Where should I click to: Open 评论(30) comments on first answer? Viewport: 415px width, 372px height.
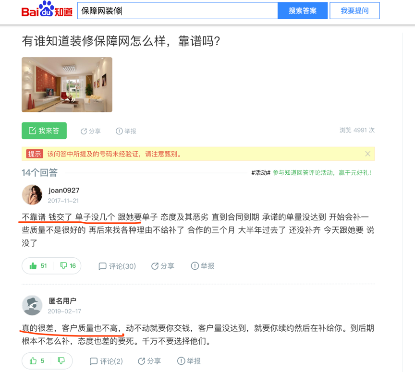117,266
